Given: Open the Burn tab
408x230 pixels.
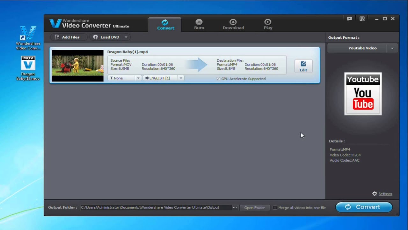Looking at the screenshot, I should point(199,25).
